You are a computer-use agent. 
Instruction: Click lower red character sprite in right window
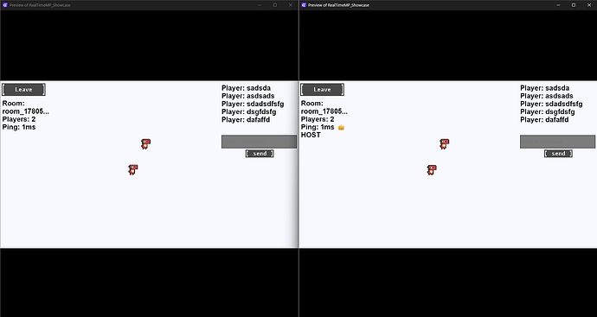(x=432, y=169)
